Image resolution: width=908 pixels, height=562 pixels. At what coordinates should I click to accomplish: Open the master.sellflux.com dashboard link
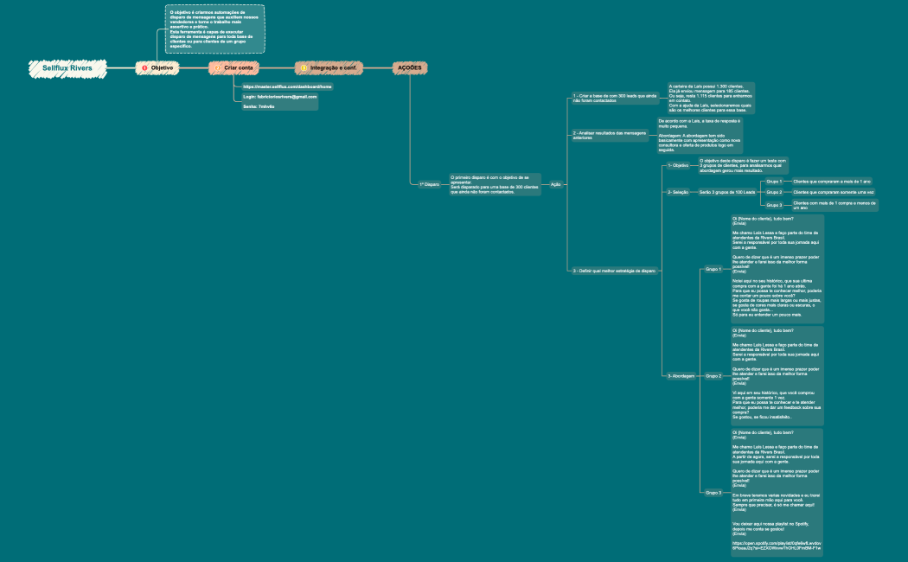tap(287, 87)
